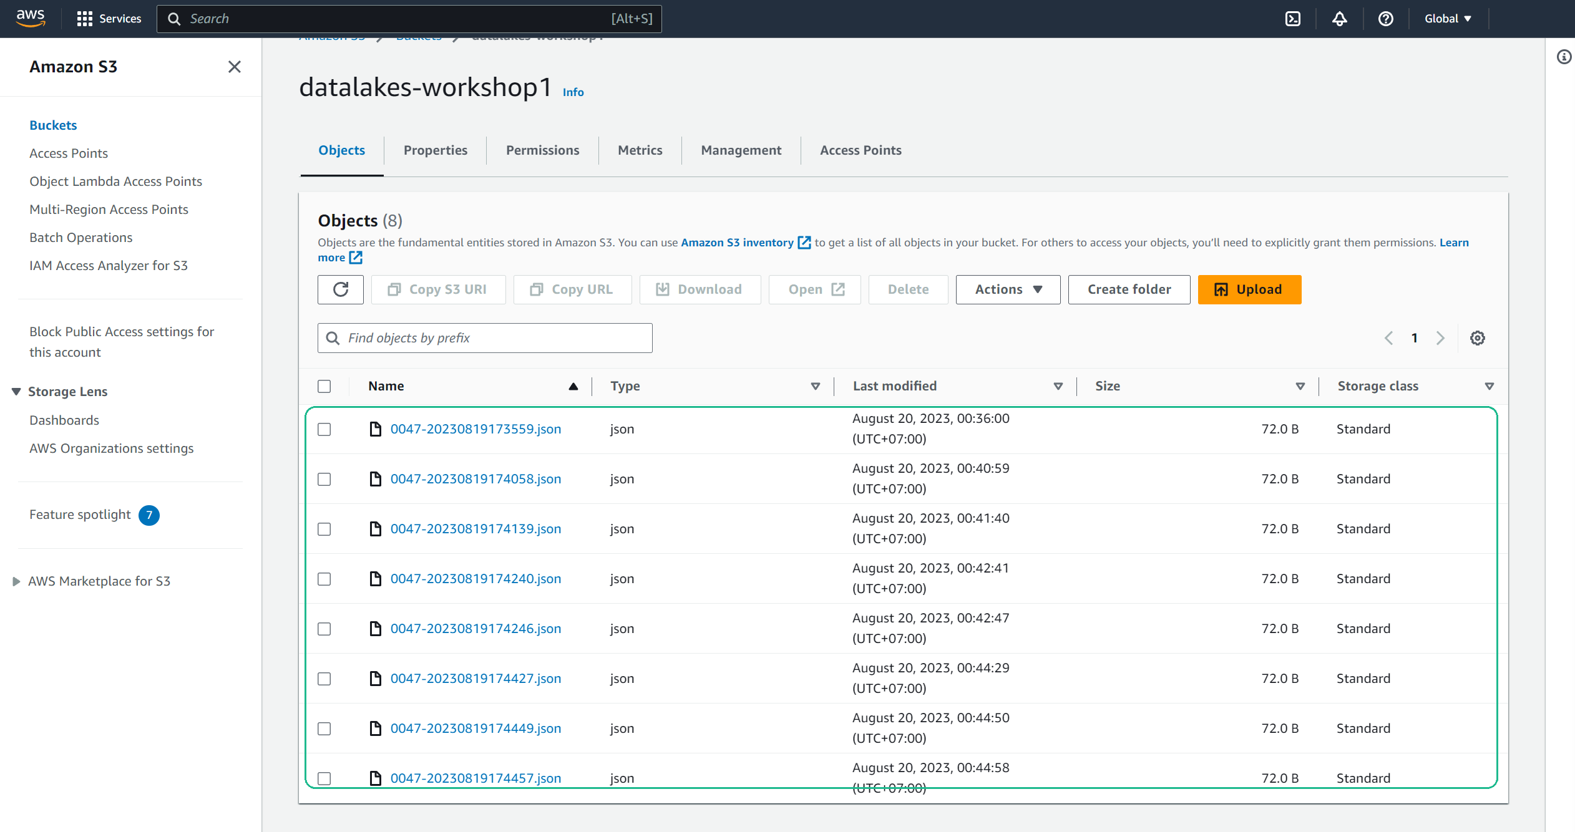Expand the Actions dropdown menu
Viewport: 1575px width, 832px height.
(x=1007, y=289)
